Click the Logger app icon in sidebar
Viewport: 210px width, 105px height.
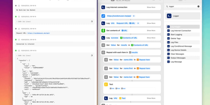(x=169, y=16)
